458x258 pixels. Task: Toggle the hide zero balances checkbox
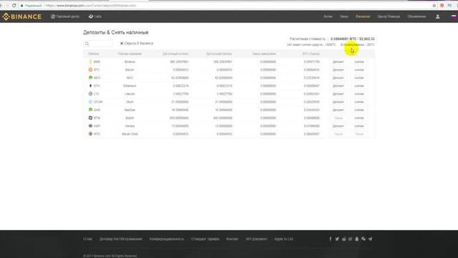(122, 43)
